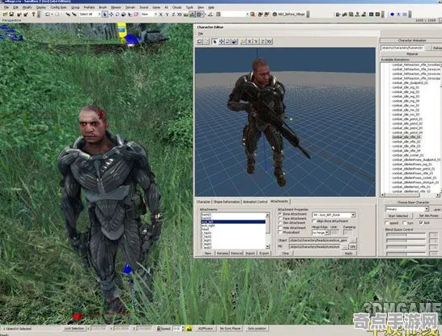Lock to XY plane in main toolbar

point(179,14)
